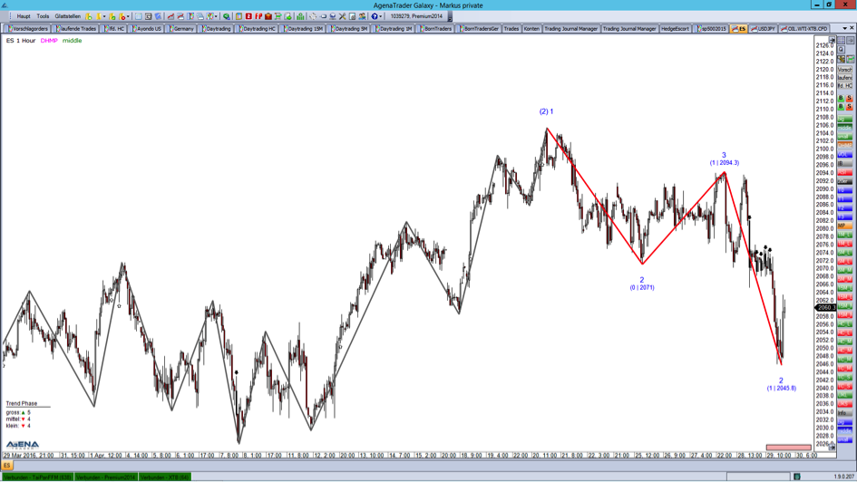
Task: Click the two-people users toolbar icon
Action: (x=362, y=16)
